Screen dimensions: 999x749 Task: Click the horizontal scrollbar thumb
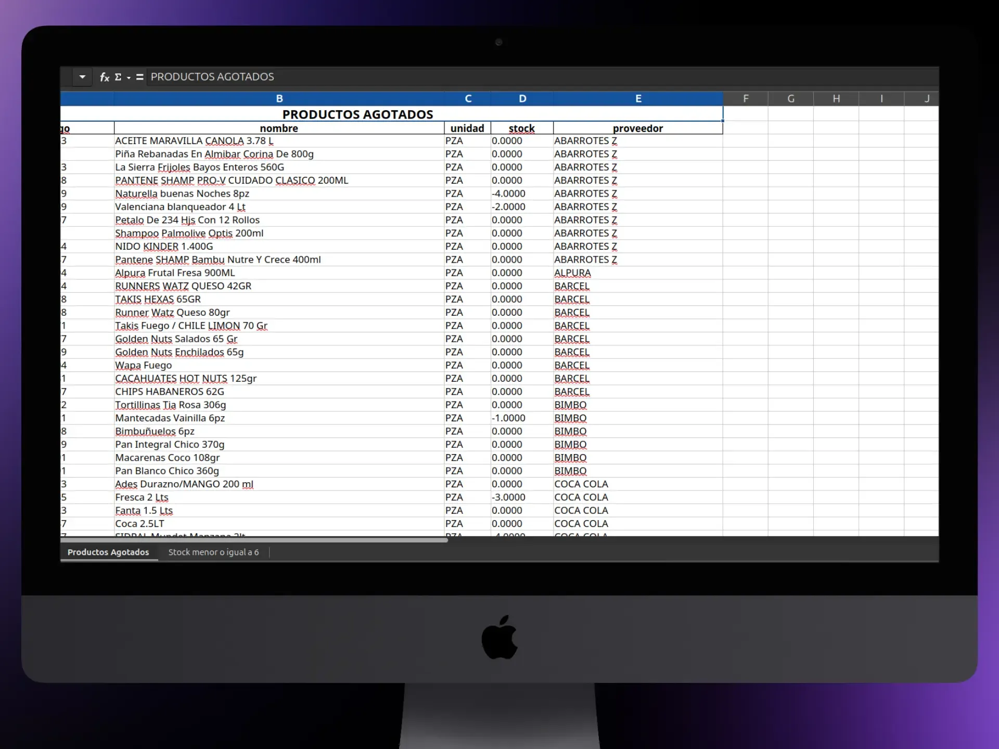pyautogui.click(x=254, y=540)
